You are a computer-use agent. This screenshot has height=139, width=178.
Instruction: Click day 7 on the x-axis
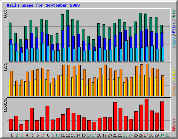[43, 135]
